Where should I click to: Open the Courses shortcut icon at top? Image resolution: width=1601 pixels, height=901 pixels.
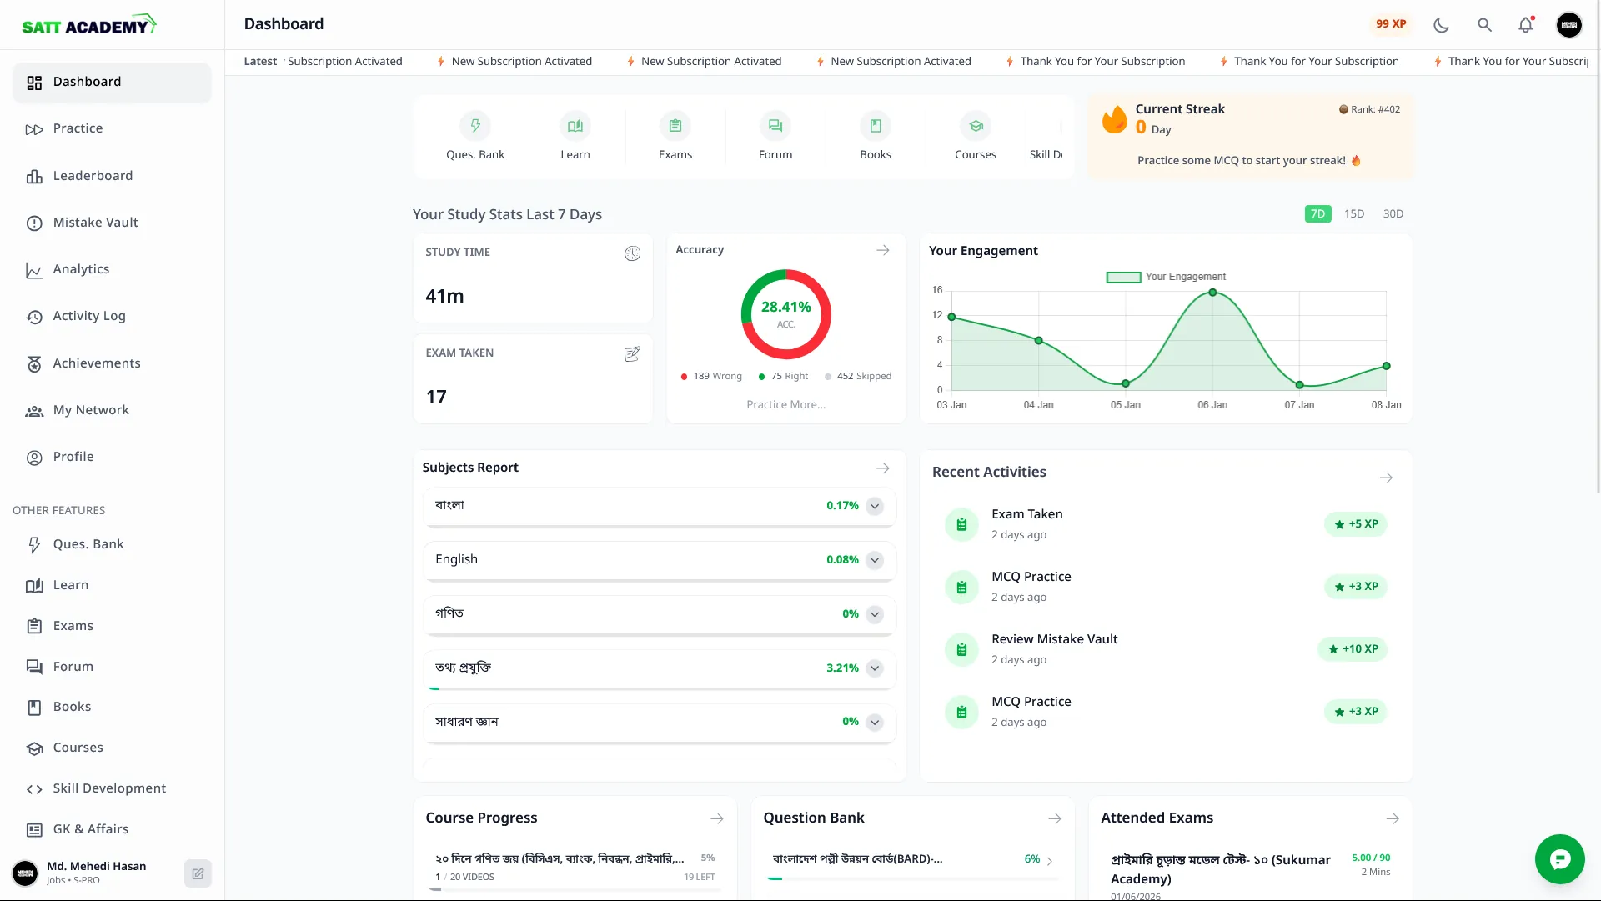(976, 126)
